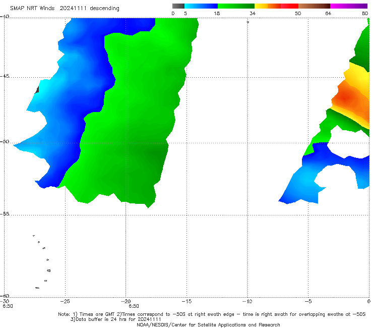Screen dimensions: 373x328
Task: Select the cyan-to-blue segment of the color bar
Action: pos(201,6)
